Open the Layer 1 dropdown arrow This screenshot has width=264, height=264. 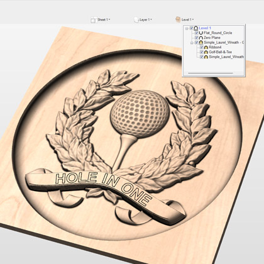(151, 19)
